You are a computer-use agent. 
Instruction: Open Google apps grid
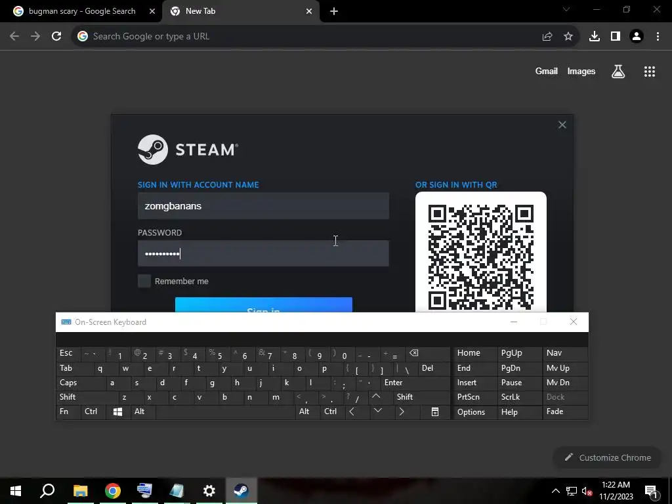point(650,72)
